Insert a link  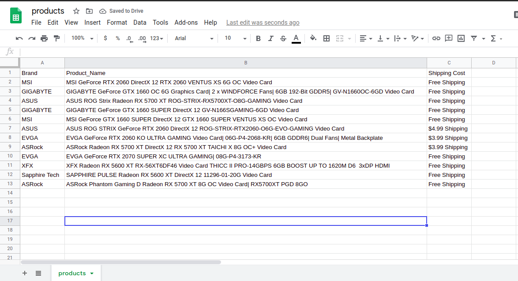click(436, 38)
